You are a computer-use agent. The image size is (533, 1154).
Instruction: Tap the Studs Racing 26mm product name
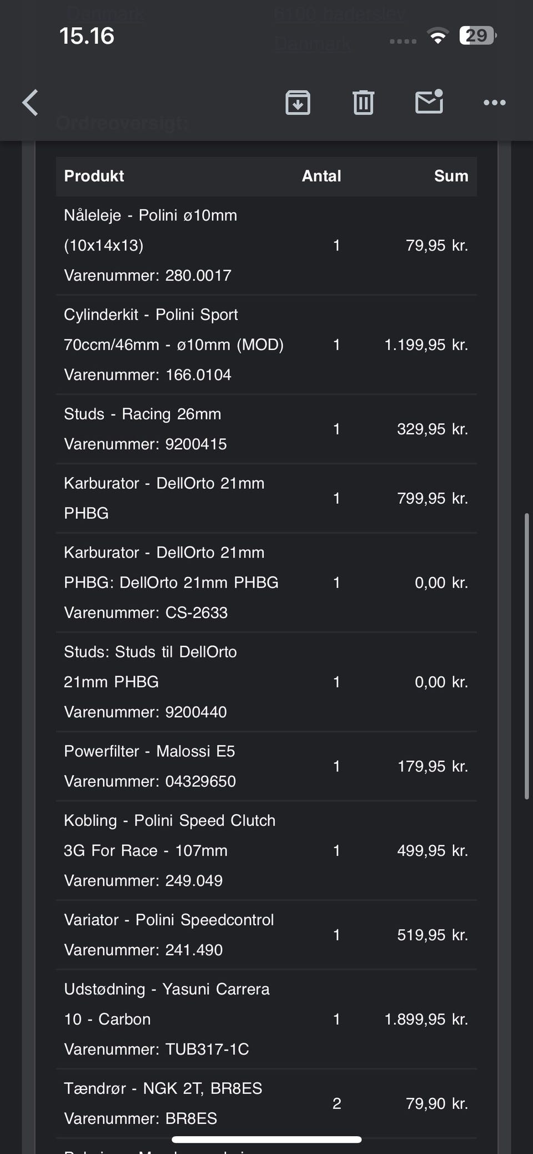tap(142, 414)
